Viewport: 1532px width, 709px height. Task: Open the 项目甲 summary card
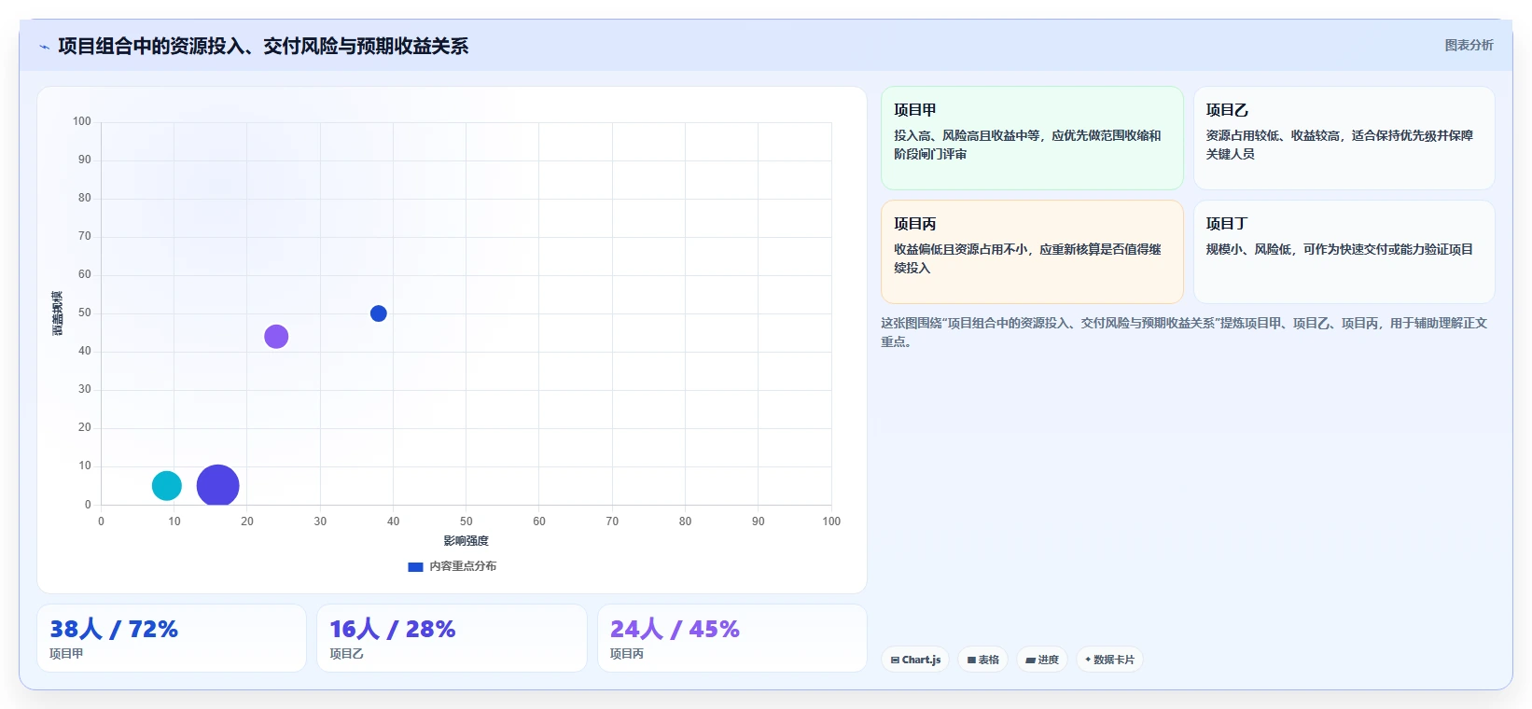point(1032,138)
